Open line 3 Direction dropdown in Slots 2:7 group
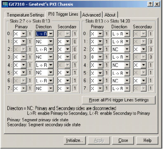This screenshot has width=163, height=149. coord(45,57)
